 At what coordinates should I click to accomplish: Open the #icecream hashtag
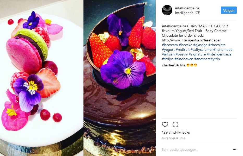pos(170,45)
